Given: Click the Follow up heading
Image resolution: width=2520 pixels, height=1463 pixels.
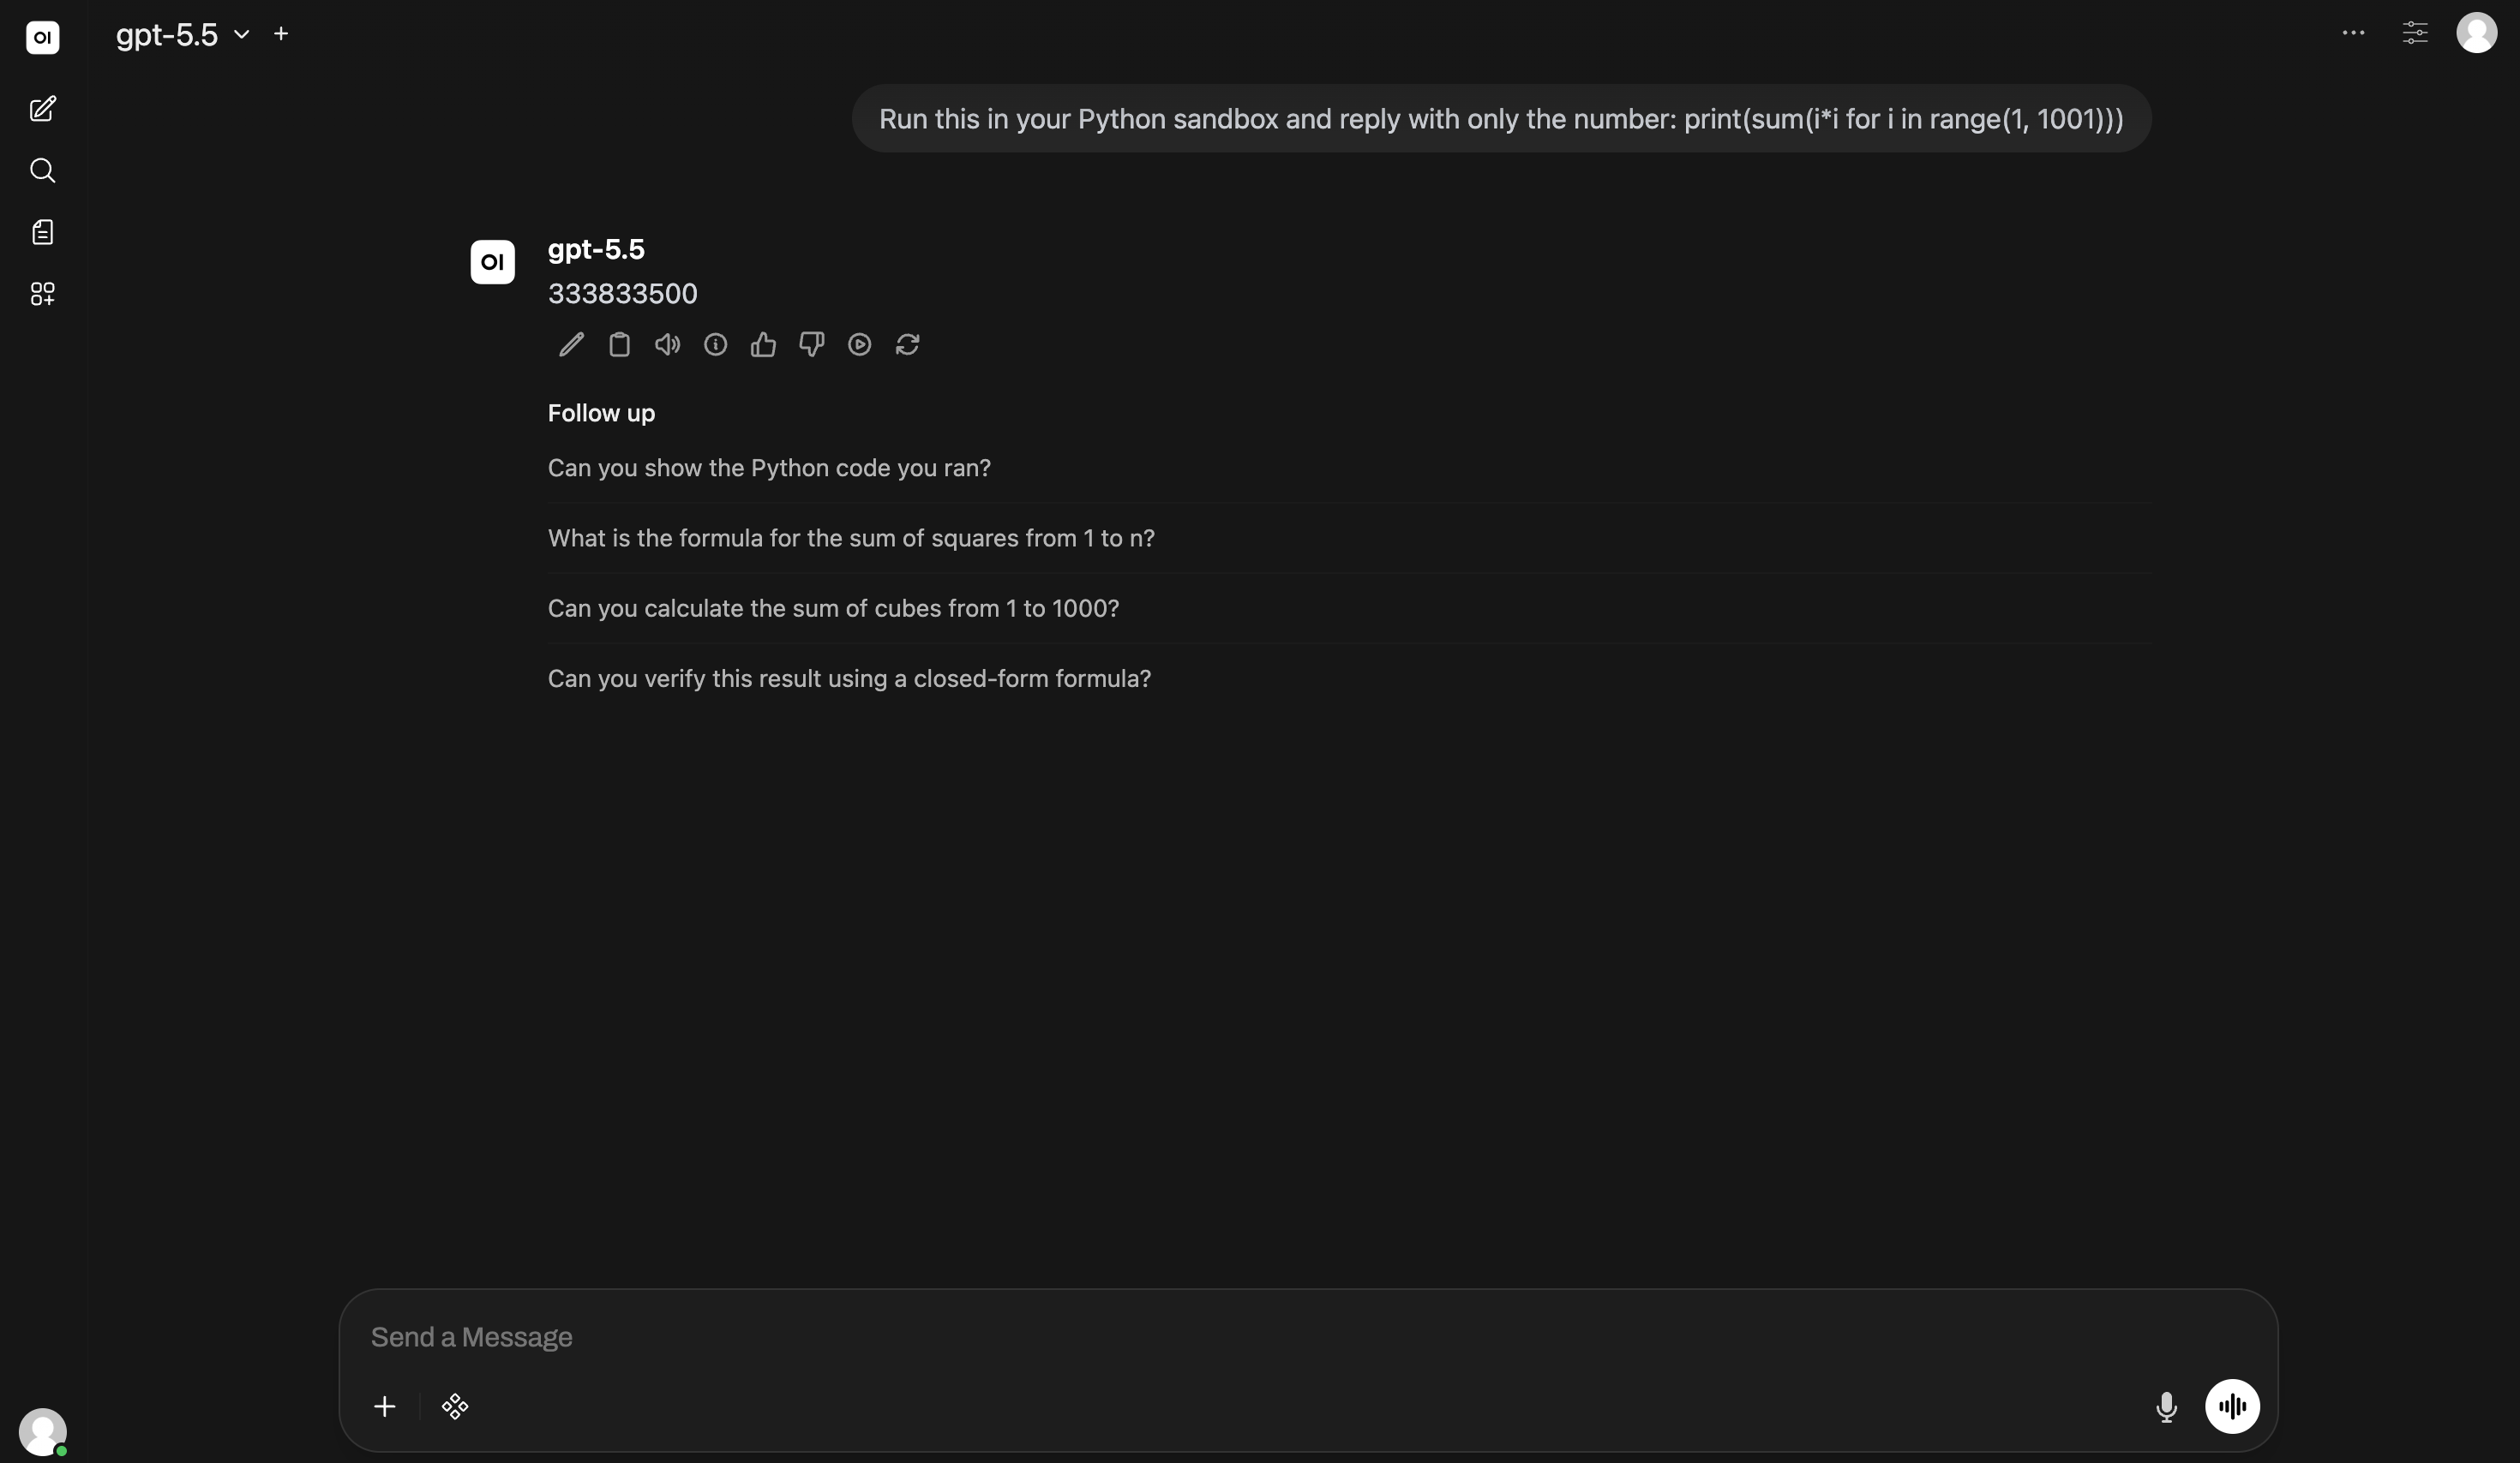Looking at the screenshot, I should 601,413.
